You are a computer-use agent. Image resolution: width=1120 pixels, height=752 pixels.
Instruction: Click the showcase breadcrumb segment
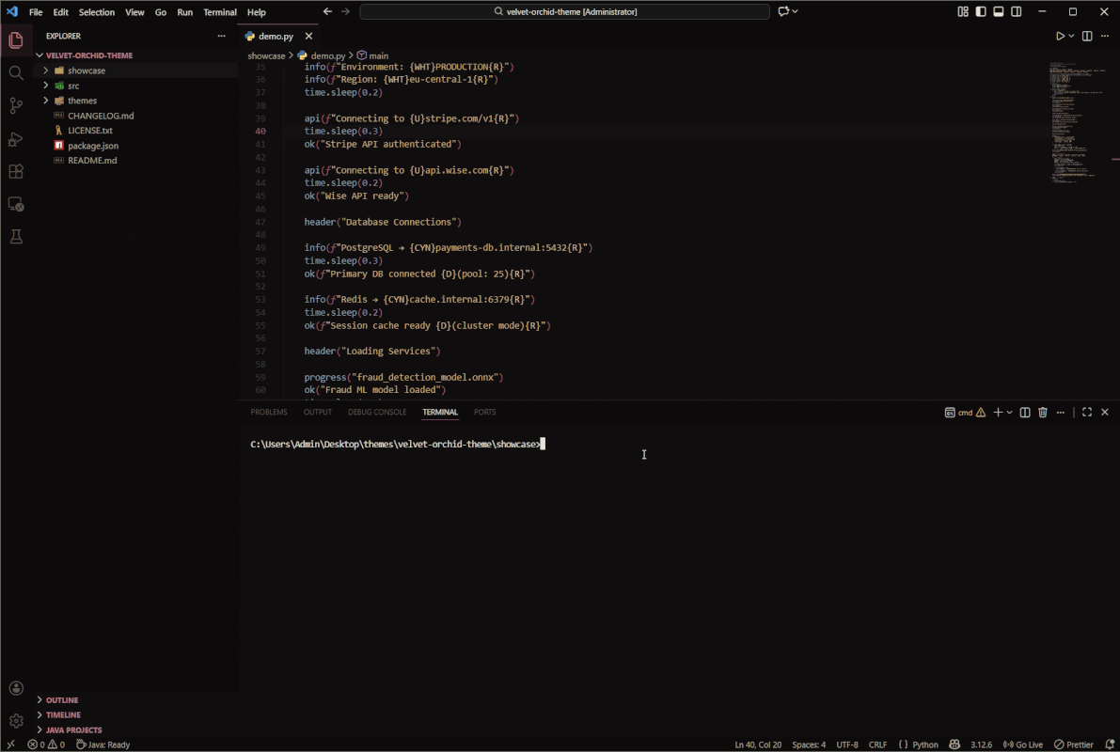[266, 55]
